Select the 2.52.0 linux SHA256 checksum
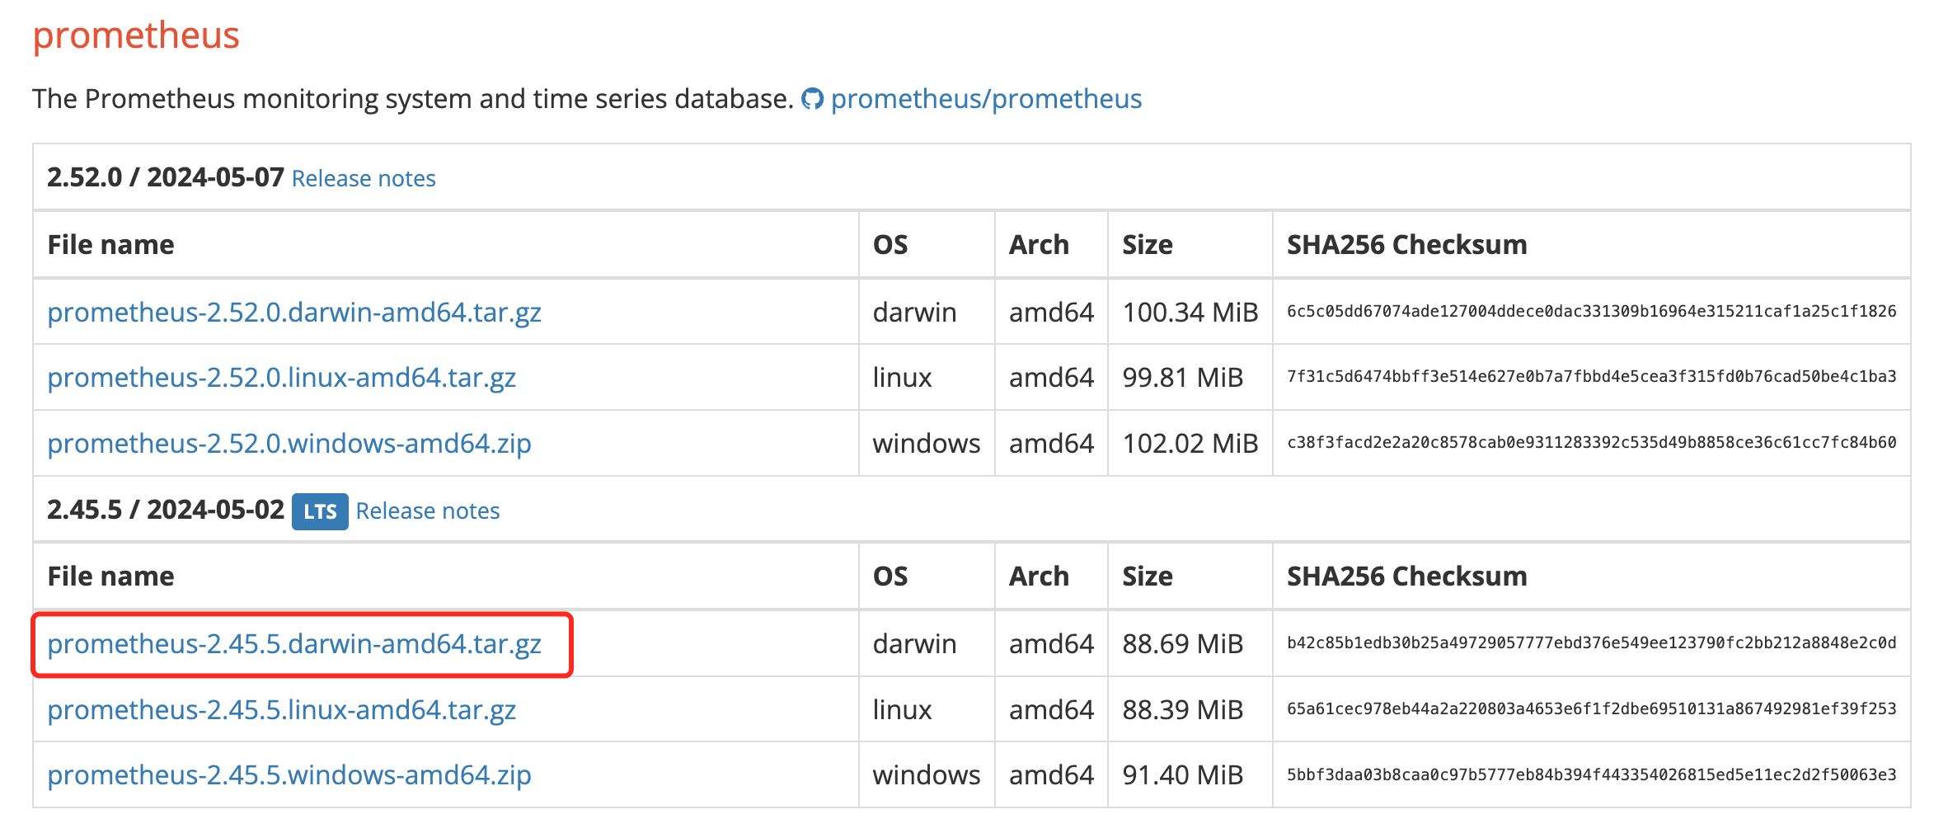Screen dimensions: 1934x833 1591,376
